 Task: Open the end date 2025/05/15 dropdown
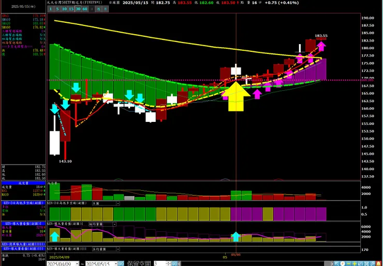point(116,264)
